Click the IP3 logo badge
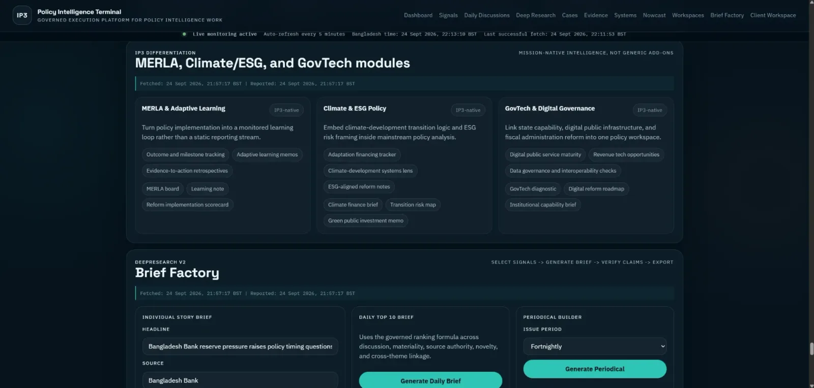 pyautogui.click(x=22, y=15)
